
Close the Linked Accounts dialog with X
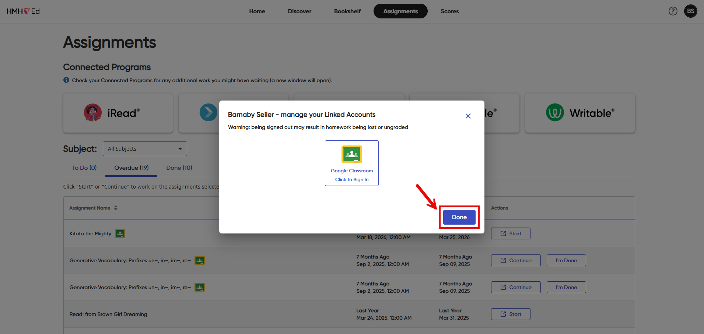click(x=468, y=116)
